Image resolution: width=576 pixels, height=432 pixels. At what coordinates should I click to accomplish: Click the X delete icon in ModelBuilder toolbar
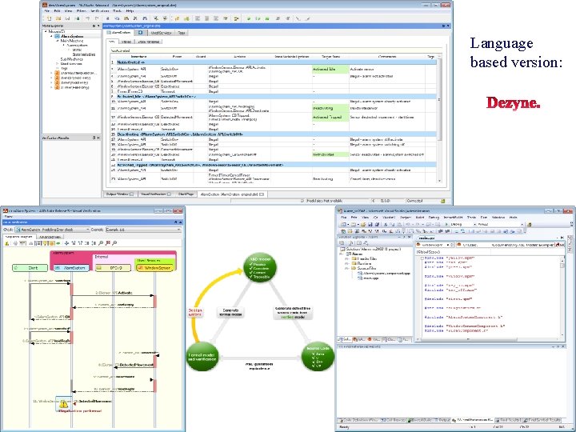(135, 18)
